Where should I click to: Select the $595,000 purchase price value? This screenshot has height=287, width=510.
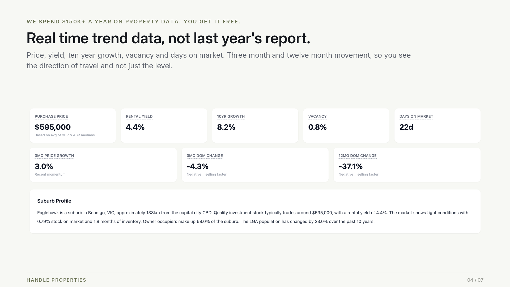(x=53, y=127)
